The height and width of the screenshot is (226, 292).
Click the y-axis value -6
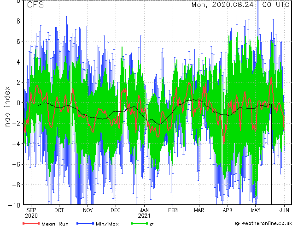coord(16,164)
